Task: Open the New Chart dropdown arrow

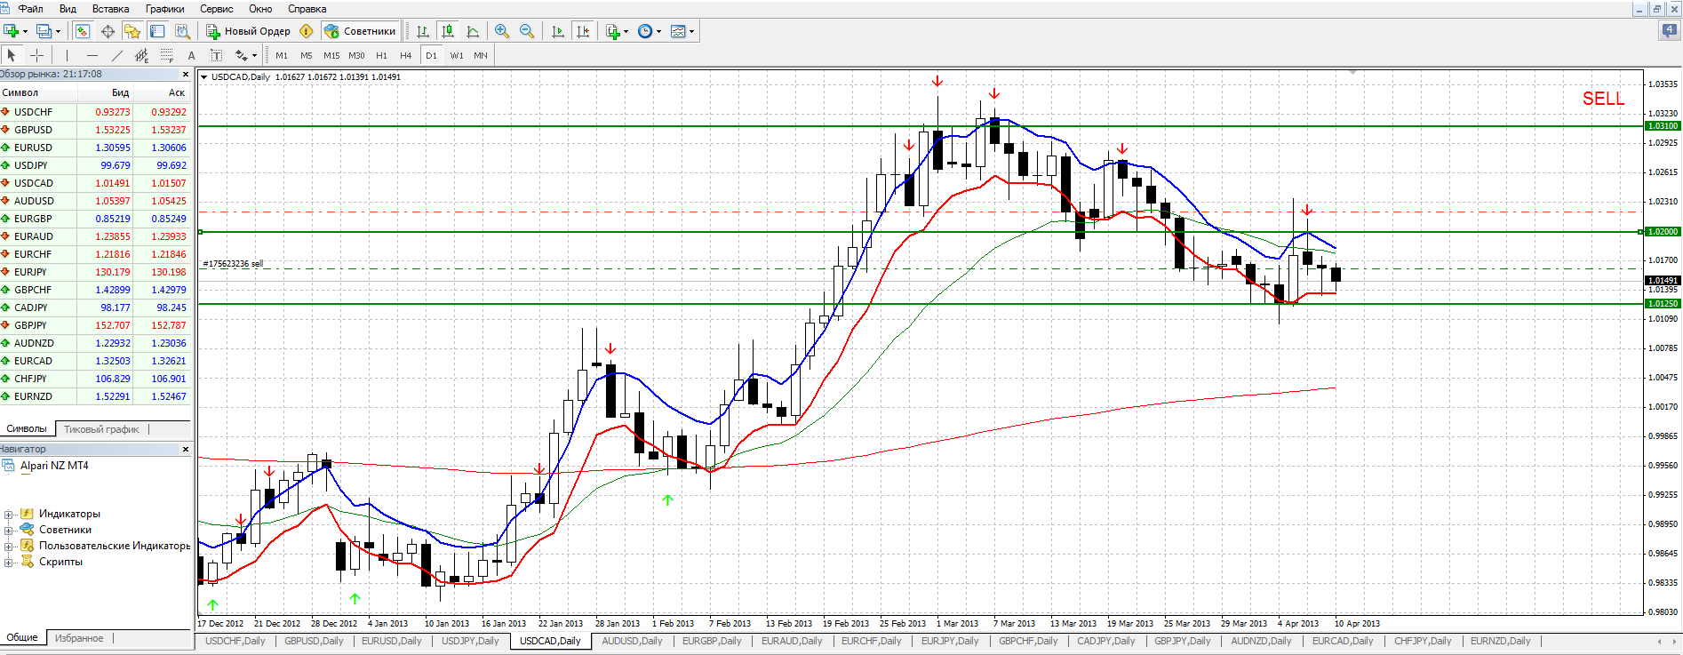Action: [25, 31]
